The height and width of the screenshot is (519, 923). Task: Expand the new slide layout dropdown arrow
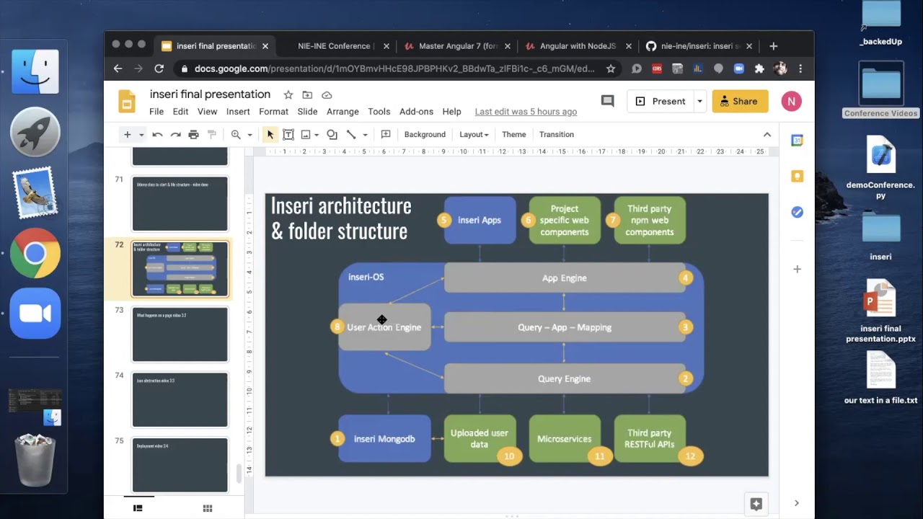[141, 135]
